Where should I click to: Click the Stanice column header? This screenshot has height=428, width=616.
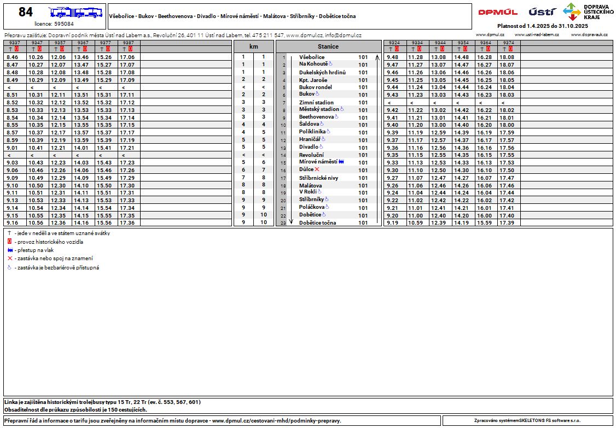tap(328, 46)
